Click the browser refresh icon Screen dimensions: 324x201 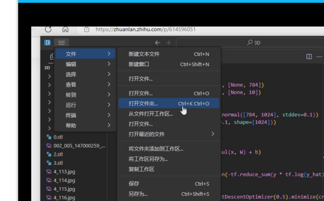coord(48,29)
